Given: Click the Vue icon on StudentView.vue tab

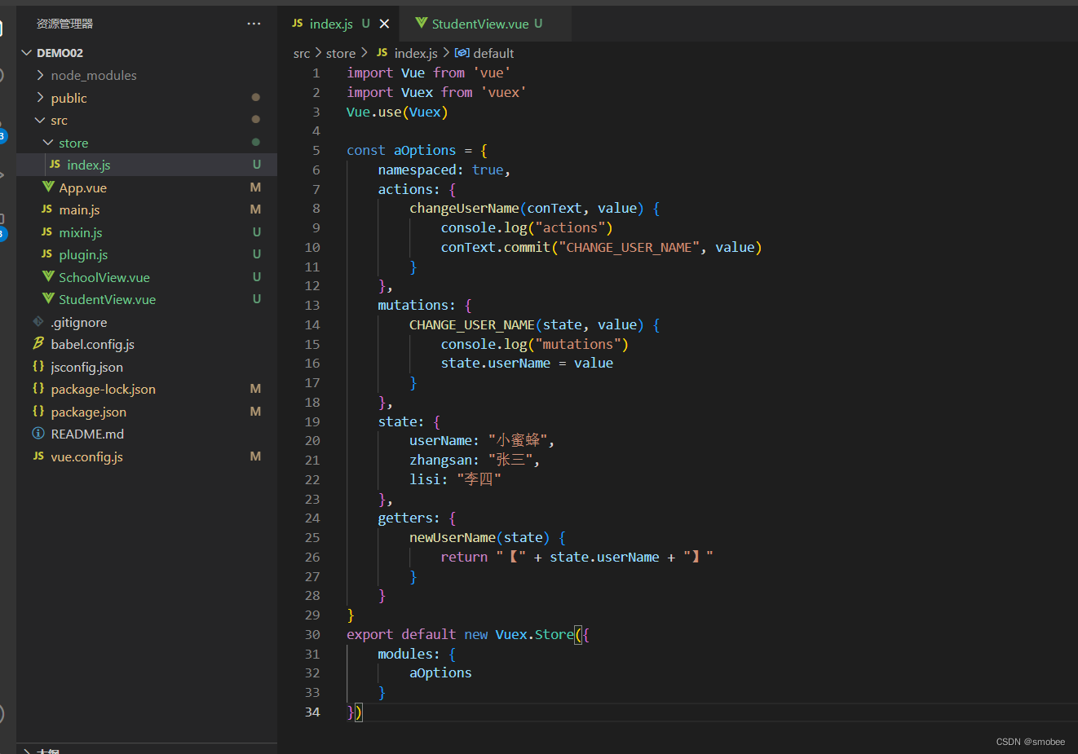Looking at the screenshot, I should pos(422,23).
